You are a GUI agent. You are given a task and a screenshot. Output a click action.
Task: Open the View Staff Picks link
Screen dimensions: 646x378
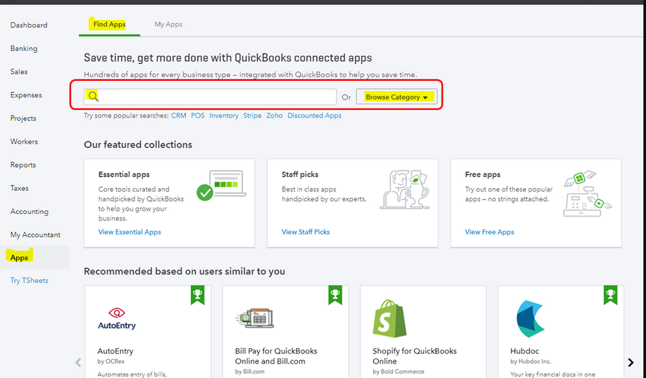[306, 232]
